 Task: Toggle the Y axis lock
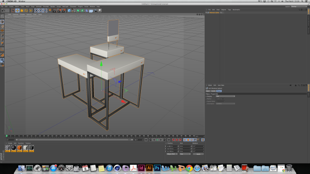41,11
